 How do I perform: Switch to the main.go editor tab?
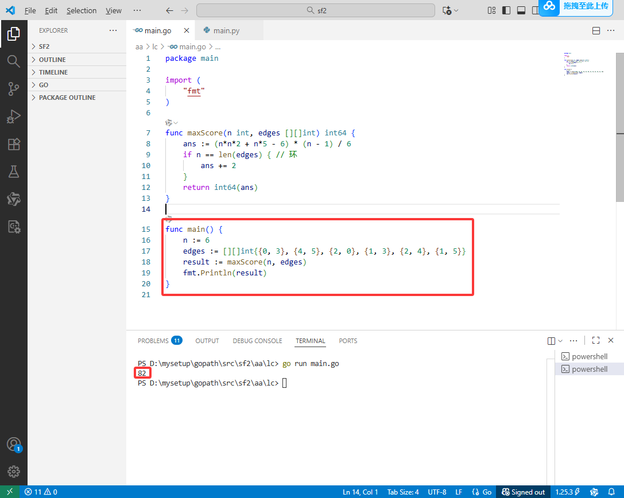pyautogui.click(x=158, y=30)
